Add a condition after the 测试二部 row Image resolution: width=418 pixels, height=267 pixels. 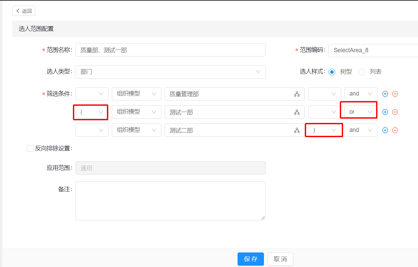click(385, 130)
